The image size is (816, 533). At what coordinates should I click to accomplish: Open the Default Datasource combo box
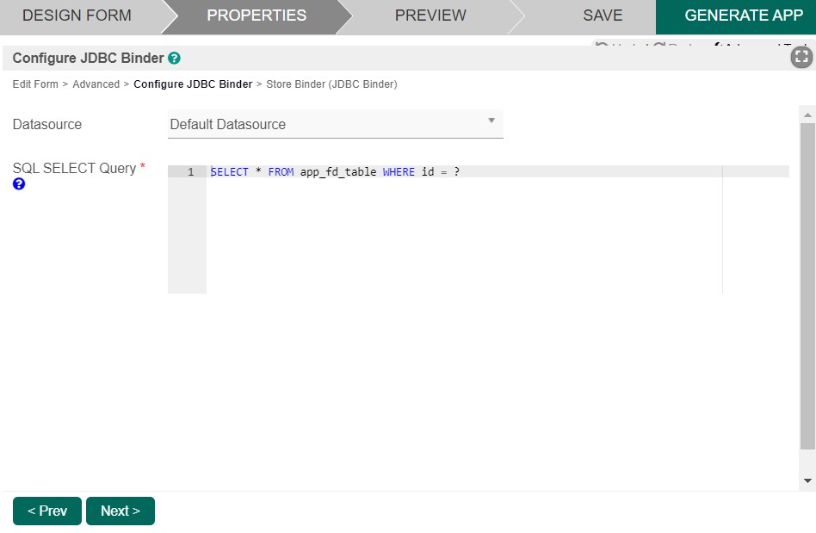(335, 124)
